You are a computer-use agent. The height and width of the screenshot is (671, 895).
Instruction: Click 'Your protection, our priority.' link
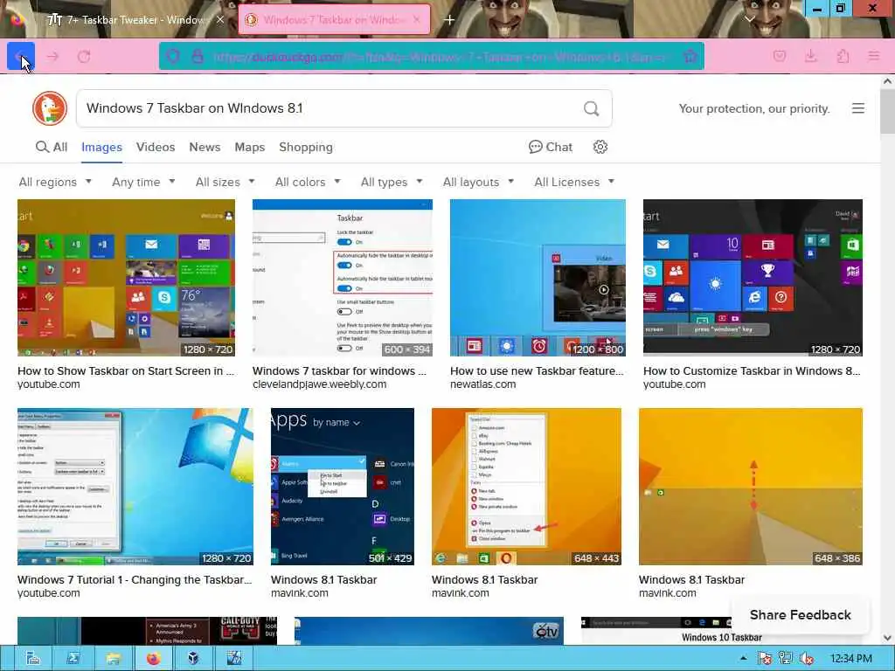tap(754, 108)
